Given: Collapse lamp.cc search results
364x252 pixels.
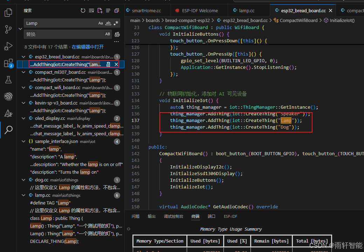Looking at the screenshot, I should [23, 195].
